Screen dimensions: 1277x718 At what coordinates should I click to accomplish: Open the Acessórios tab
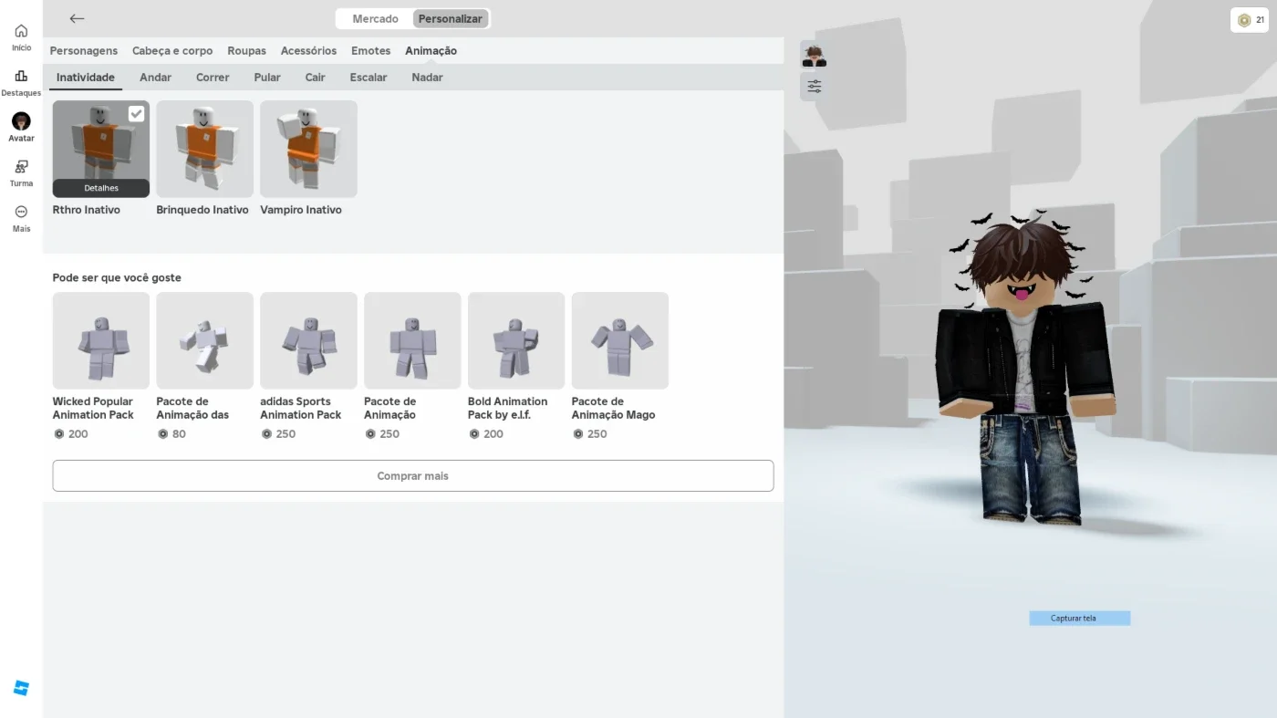pyautogui.click(x=308, y=51)
